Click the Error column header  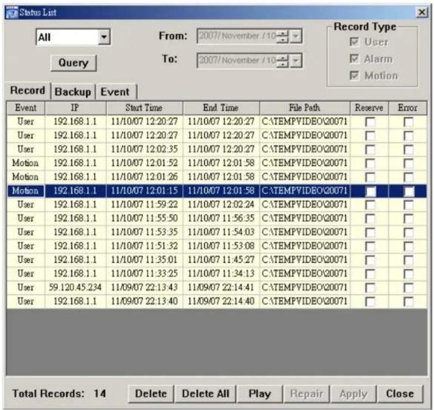pos(407,108)
